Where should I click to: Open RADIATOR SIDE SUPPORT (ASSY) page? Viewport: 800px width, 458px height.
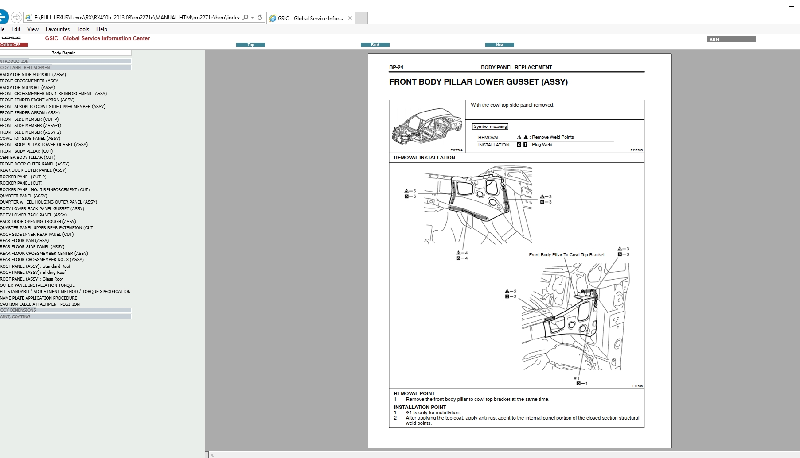(33, 75)
